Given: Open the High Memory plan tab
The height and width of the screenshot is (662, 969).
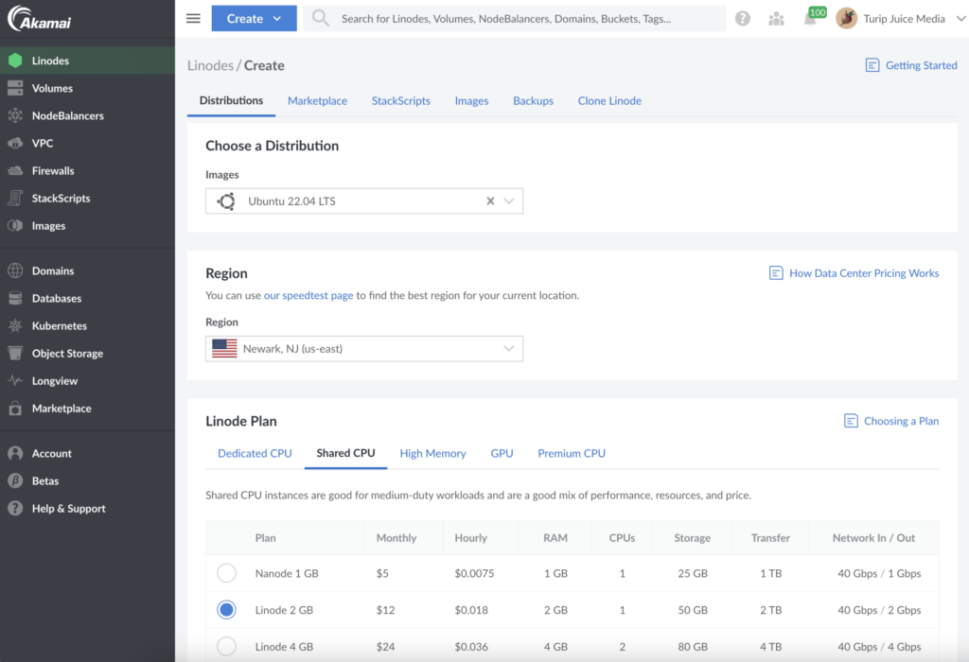Looking at the screenshot, I should (432, 453).
